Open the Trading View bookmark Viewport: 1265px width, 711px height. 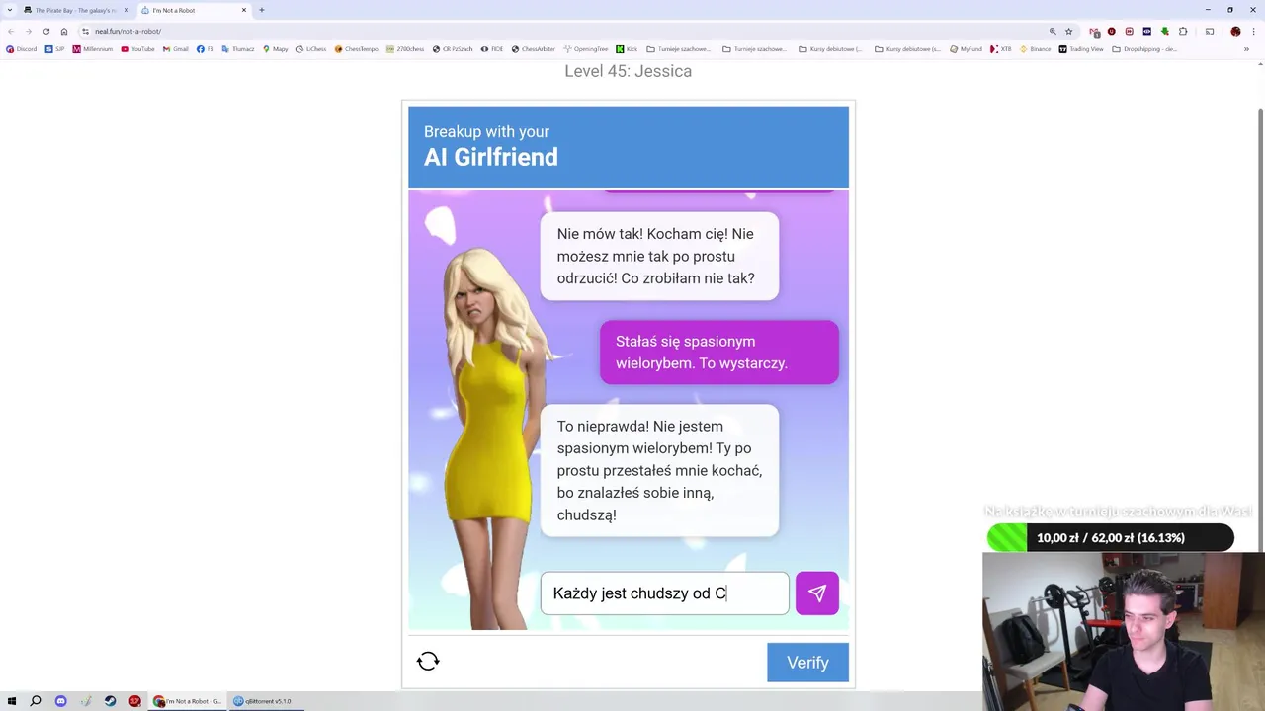point(1080,49)
